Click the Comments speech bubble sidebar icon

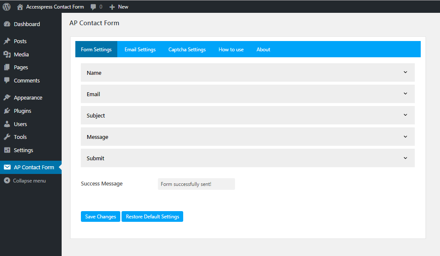point(7,80)
